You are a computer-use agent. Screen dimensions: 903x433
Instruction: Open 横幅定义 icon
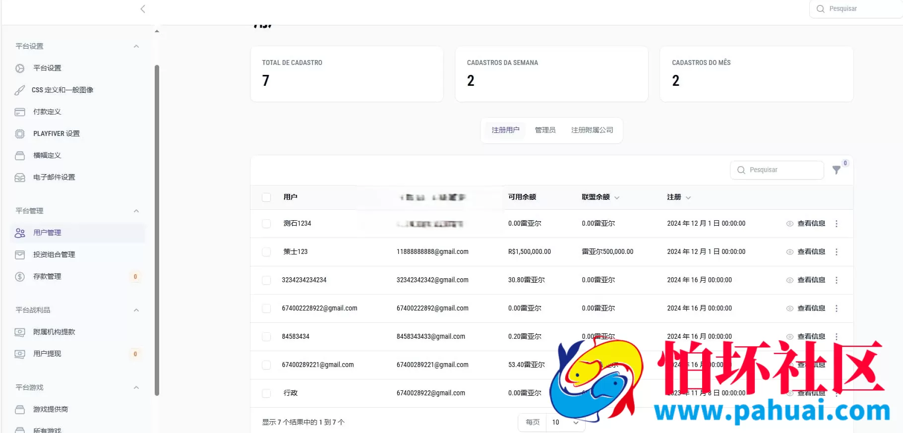coord(20,155)
